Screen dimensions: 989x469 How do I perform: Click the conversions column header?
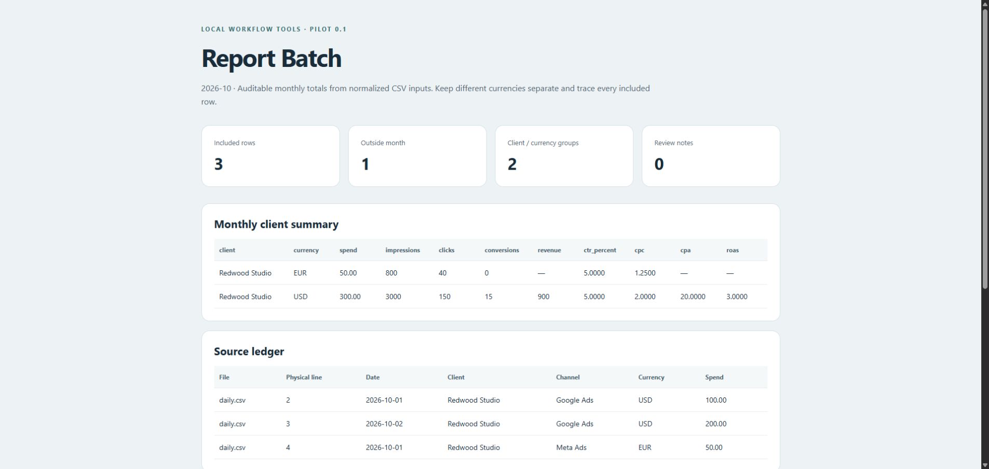point(502,250)
